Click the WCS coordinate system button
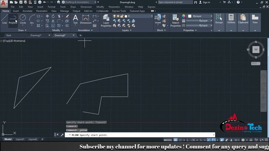Image resolution: width=269 pixels, height=151 pixels. tap(256, 63)
